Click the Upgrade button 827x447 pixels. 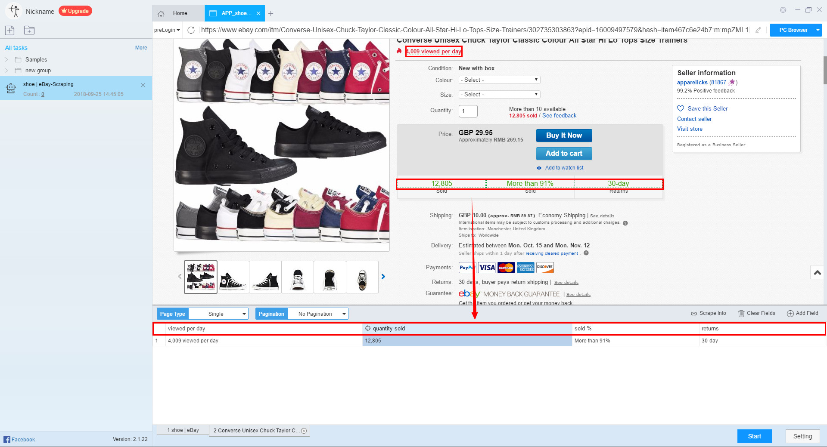point(75,11)
